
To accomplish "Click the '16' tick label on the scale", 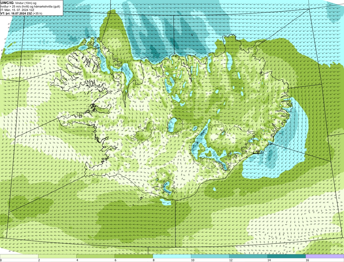I will [x=307, y=260].
